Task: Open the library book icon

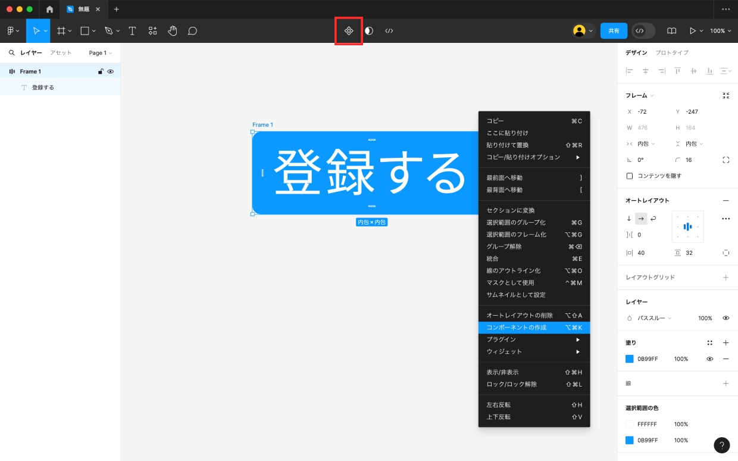Action: 671,31
